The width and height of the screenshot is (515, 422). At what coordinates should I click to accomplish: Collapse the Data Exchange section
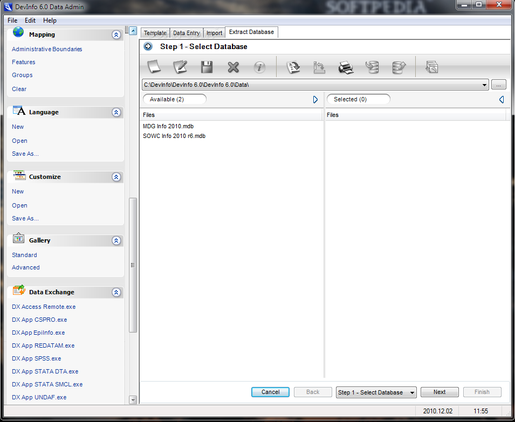pos(116,292)
